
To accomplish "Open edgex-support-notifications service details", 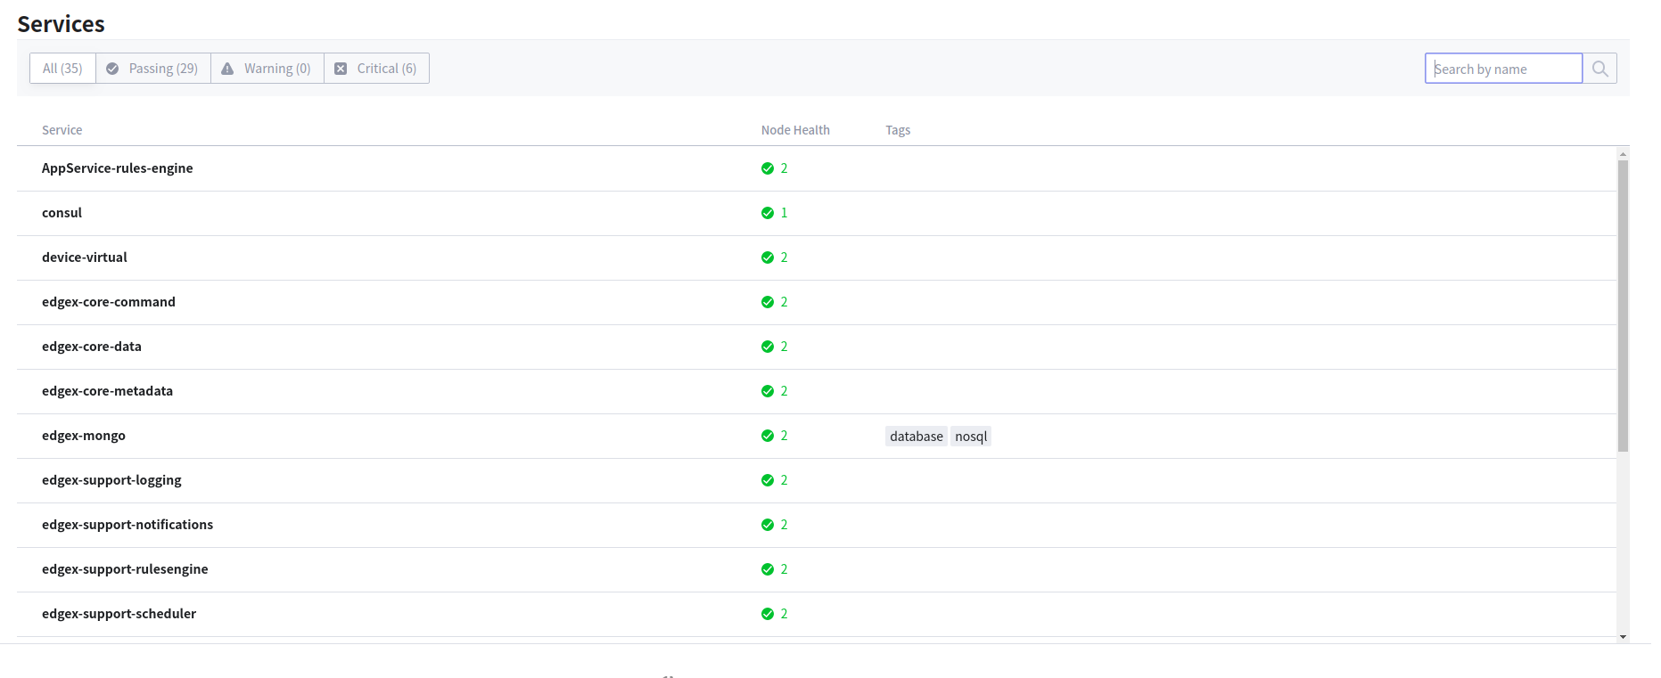I will pos(127,525).
